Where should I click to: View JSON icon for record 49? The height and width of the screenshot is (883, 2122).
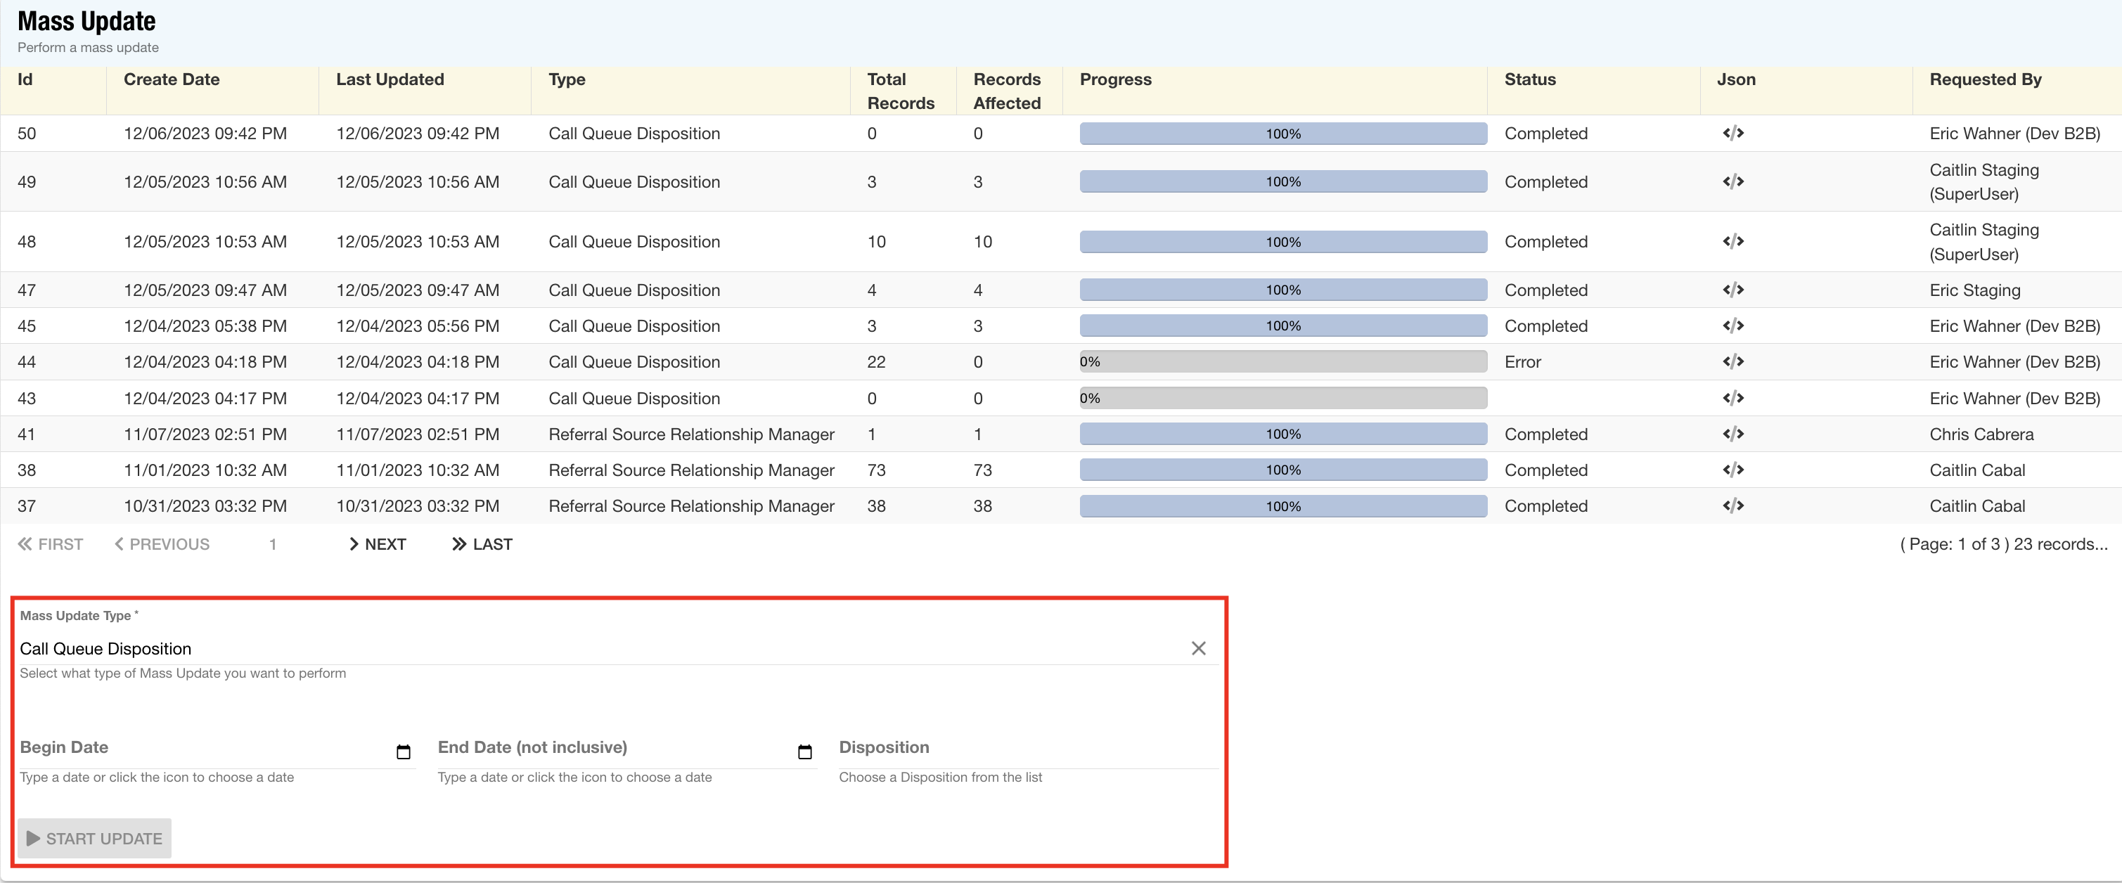click(1732, 181)
